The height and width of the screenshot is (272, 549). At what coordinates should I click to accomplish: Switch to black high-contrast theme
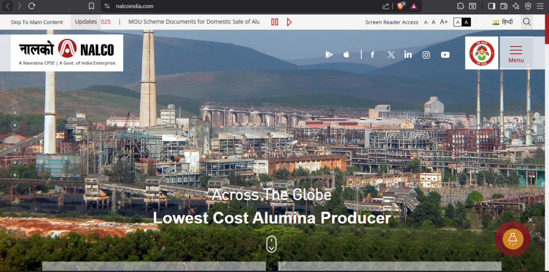(466, 22)
